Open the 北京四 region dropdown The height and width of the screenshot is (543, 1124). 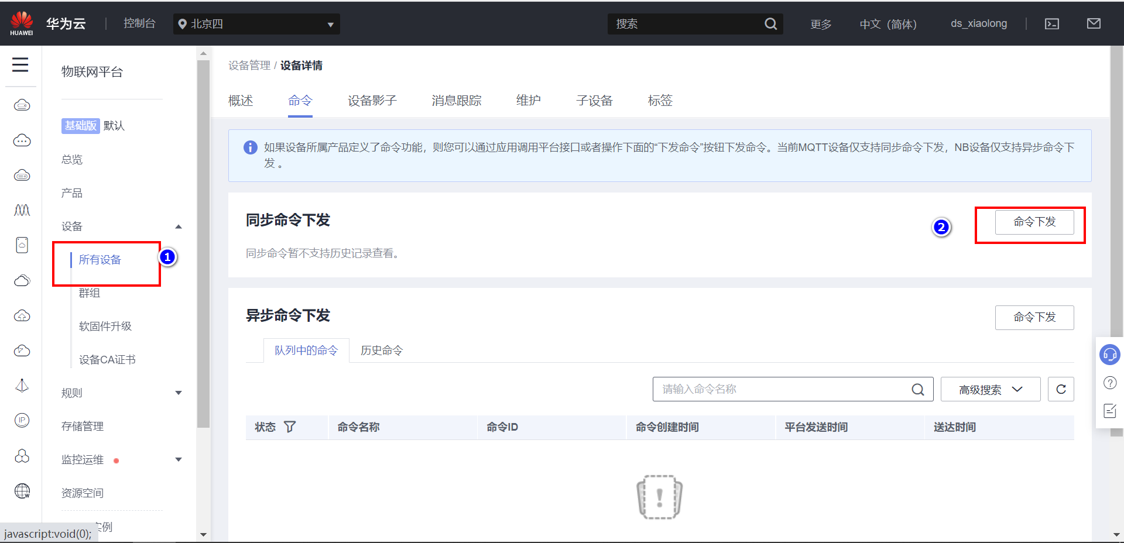[x=256, y=24]
